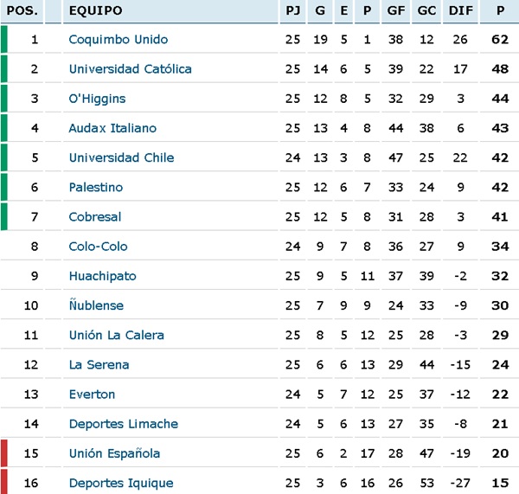Open the Everton team page
The image size is (519, 494).
pyautogui.click(x=92, y=394)
